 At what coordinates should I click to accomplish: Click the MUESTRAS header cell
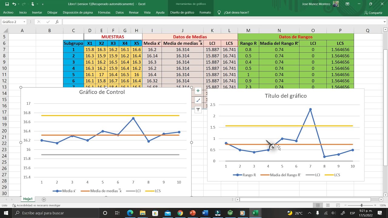coord(113,37)
